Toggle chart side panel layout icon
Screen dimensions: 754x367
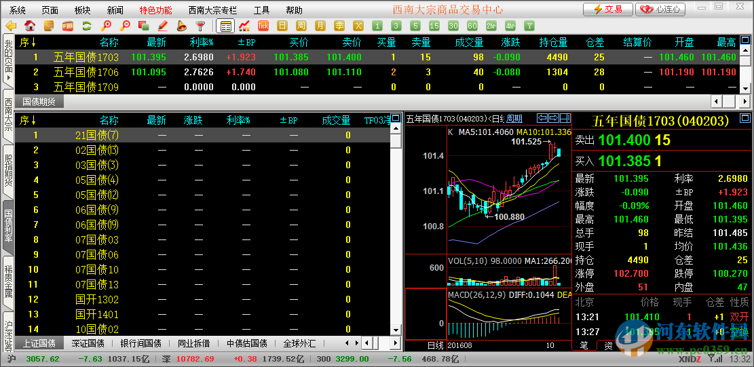[x=565, y=117]
